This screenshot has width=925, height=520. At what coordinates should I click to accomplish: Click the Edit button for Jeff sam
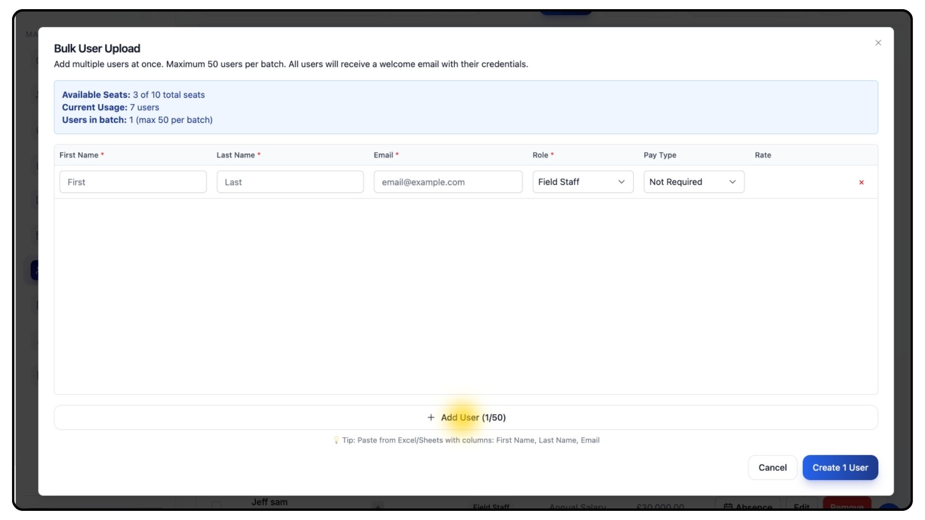(x=801, y=506)
